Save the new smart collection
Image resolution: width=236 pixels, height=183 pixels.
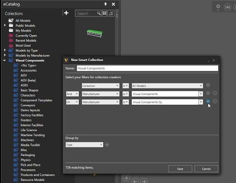tap(180, 169)
